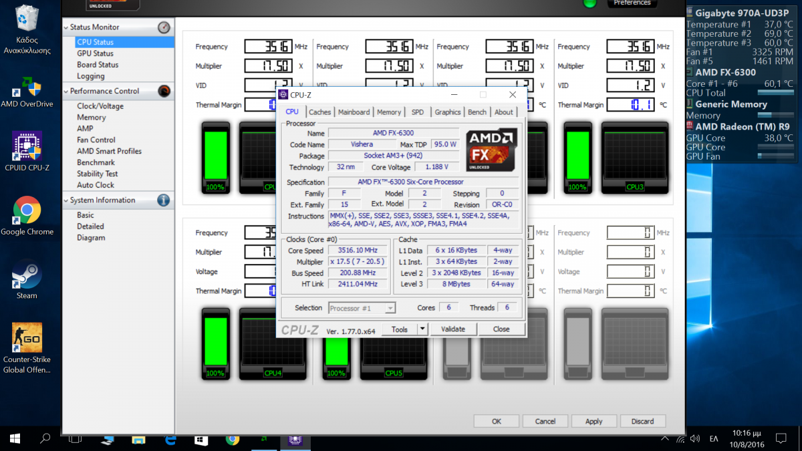Click the Close button in CPU-Z
This screenshot has height=451, width=802.
pos(501,329)
